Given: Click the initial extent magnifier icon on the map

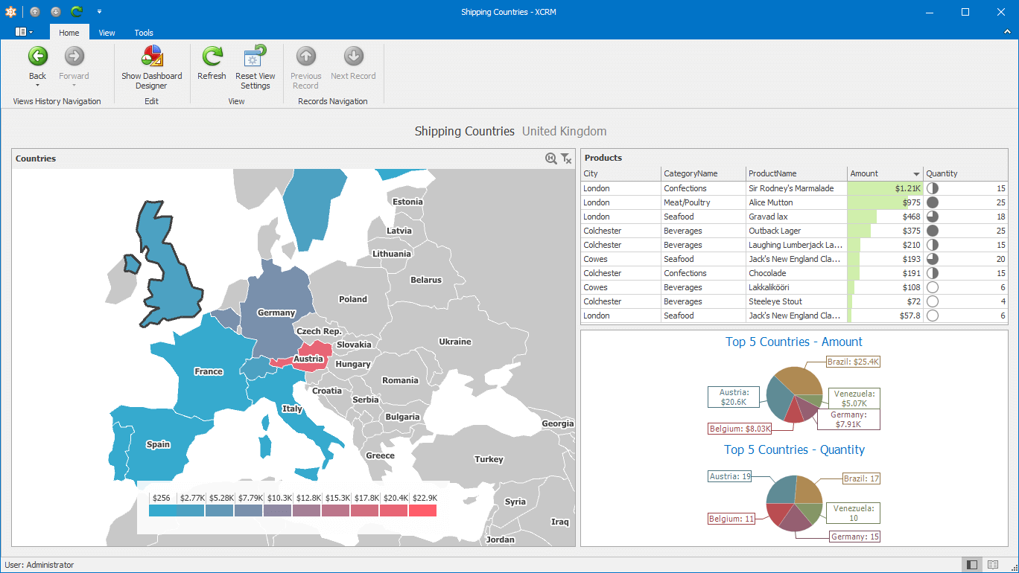Looking at the screenshot, I should point(551,158).
